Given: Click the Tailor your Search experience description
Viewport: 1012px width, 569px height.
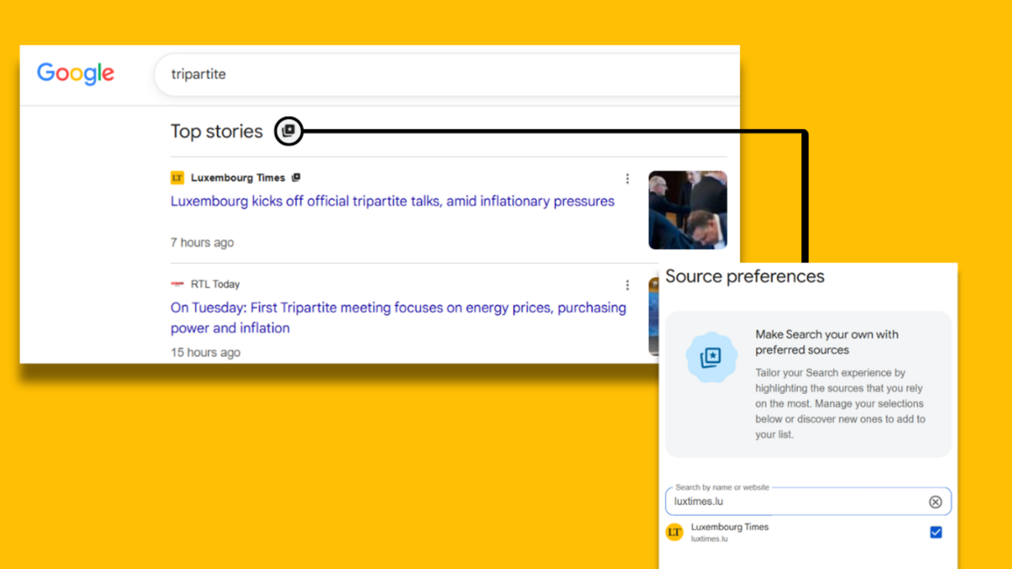Looking at the screenshot, I should pyautogui.click(x=840, y=404).
